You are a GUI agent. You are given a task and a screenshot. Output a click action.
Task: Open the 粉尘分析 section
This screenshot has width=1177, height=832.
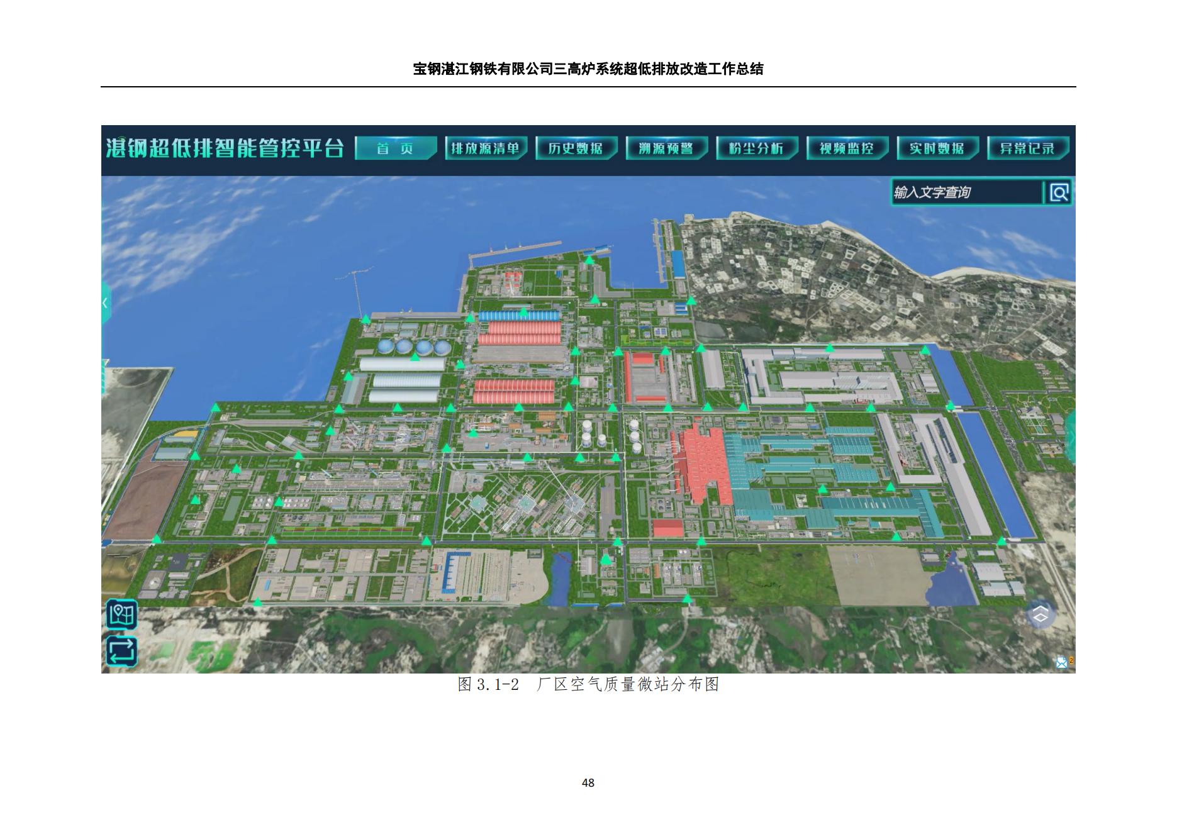tap(757, 148)
